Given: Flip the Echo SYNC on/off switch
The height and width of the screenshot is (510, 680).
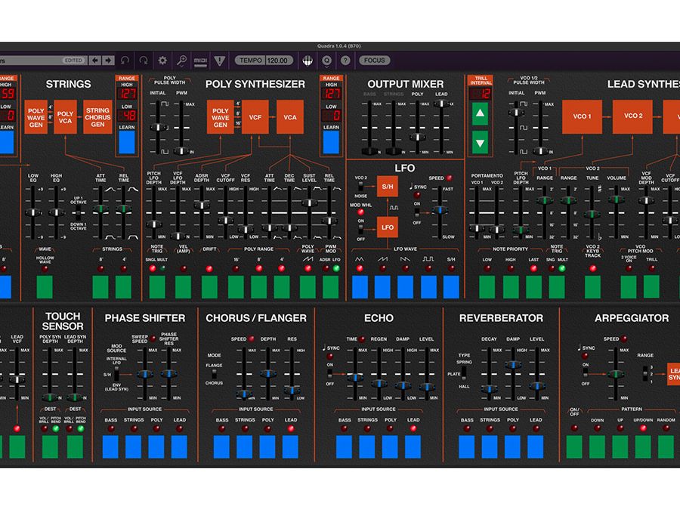Looking at the screenshot, I should click(x=329, y=374).
